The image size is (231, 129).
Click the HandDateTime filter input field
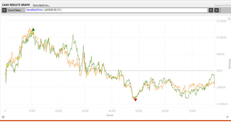116,10
